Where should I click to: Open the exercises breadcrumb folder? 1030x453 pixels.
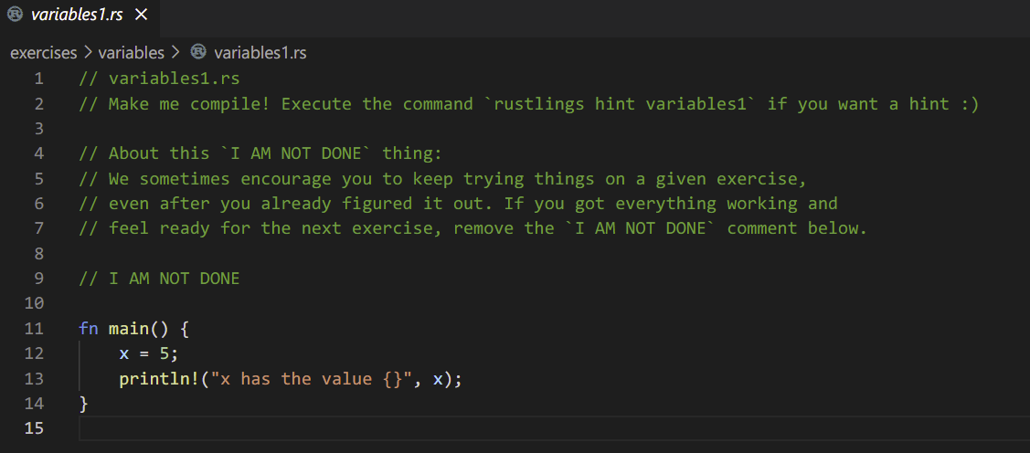coord(43,53)
